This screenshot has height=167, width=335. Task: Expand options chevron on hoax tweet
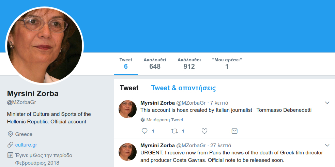(327, 103)
